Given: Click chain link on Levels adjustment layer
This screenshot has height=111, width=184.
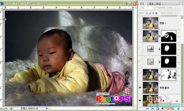Looking at the screenshot, I should tap(159, 49).
